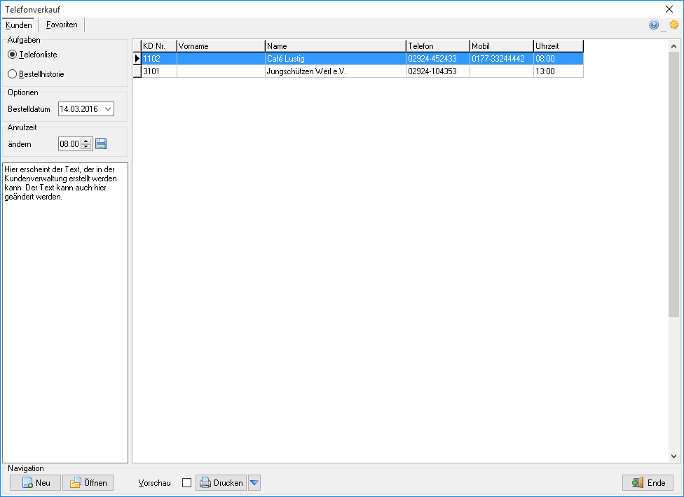Print list with Drucken button
Image resolution: width=684 pixels, height=497 pixels.
(x=221, y=482)
